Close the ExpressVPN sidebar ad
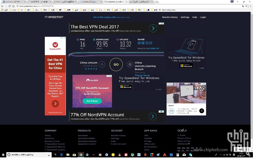This screenshot has height=159, width=253. 65,38
